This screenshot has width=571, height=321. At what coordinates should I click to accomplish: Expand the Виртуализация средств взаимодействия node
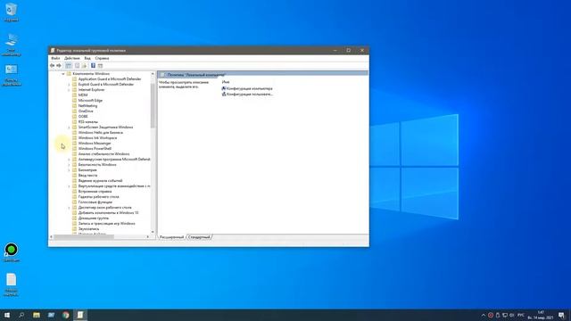[70, 186]
